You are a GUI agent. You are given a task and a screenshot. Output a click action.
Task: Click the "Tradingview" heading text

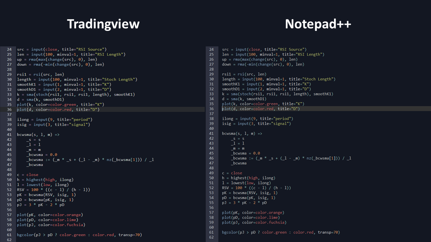103,24
